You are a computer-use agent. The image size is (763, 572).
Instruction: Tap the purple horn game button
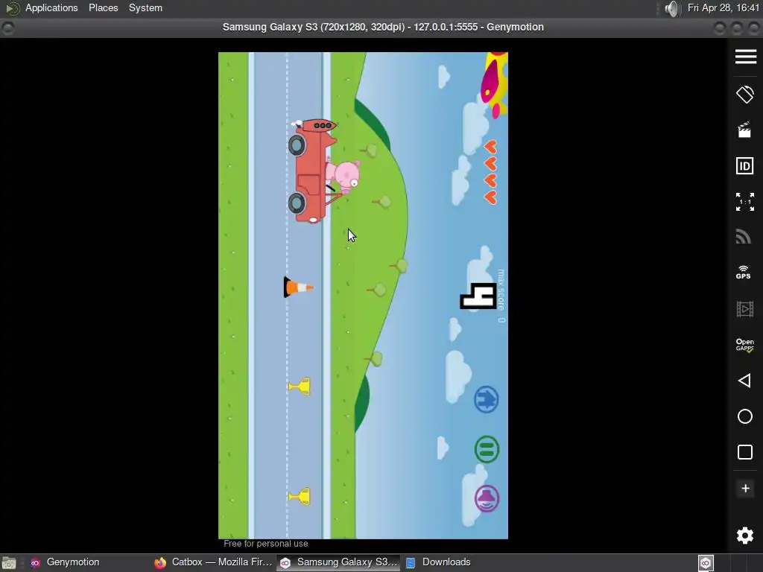pos(487,498)
